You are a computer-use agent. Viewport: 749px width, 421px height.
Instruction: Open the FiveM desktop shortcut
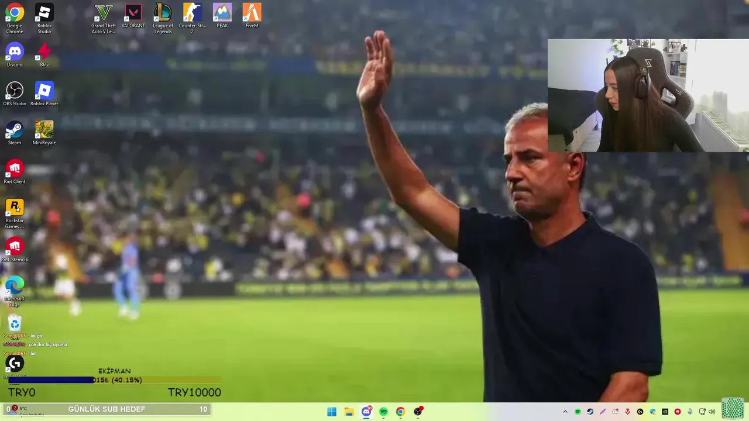[252, 16]
